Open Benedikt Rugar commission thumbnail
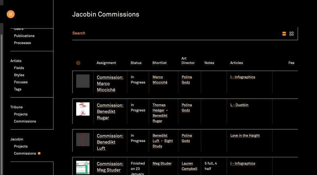This screenshot has height=175, width=317. [83, 109]
